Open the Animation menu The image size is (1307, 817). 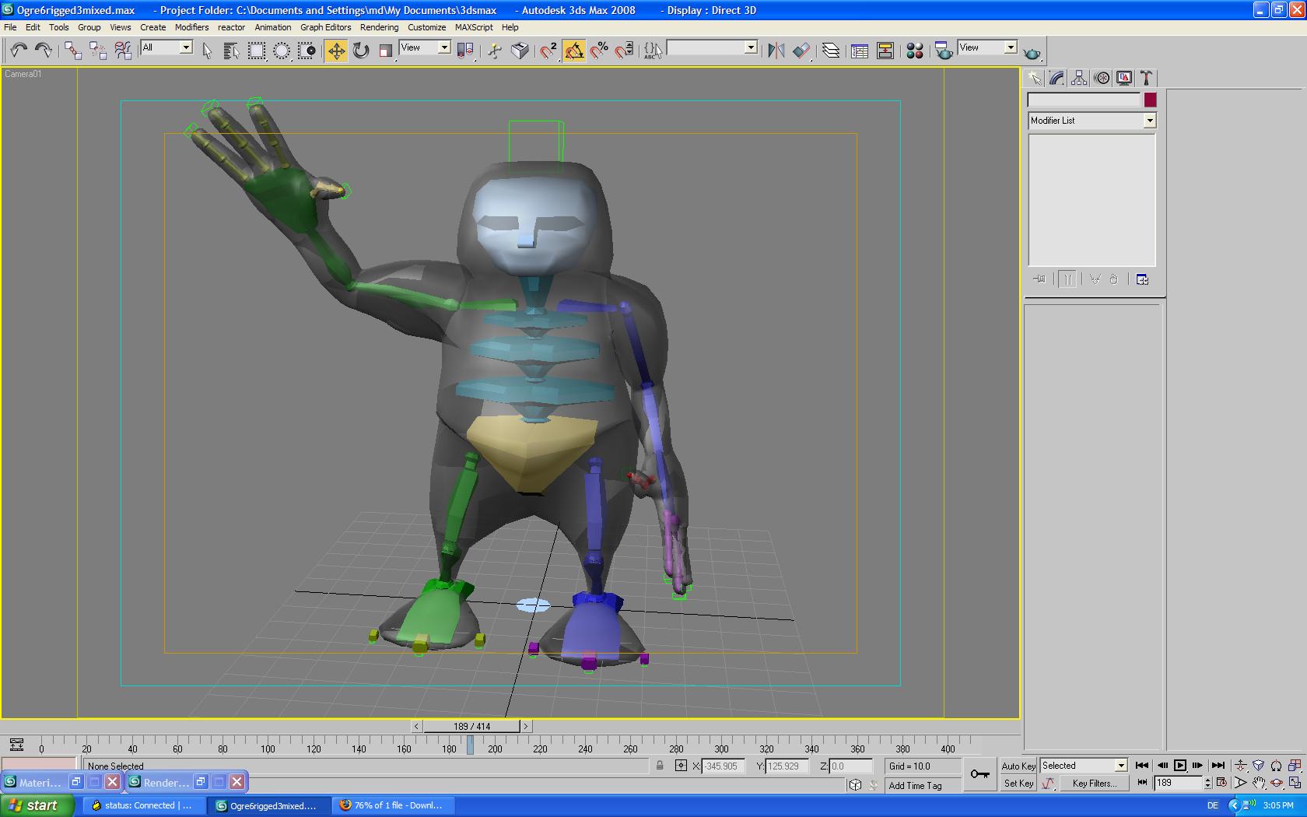click(x=272, y=27)
